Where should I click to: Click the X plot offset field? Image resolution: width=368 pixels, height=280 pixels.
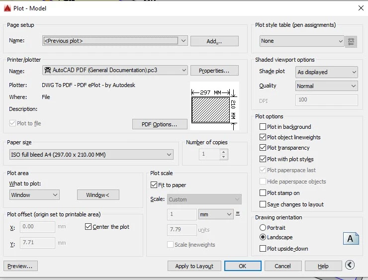point(37,226)
